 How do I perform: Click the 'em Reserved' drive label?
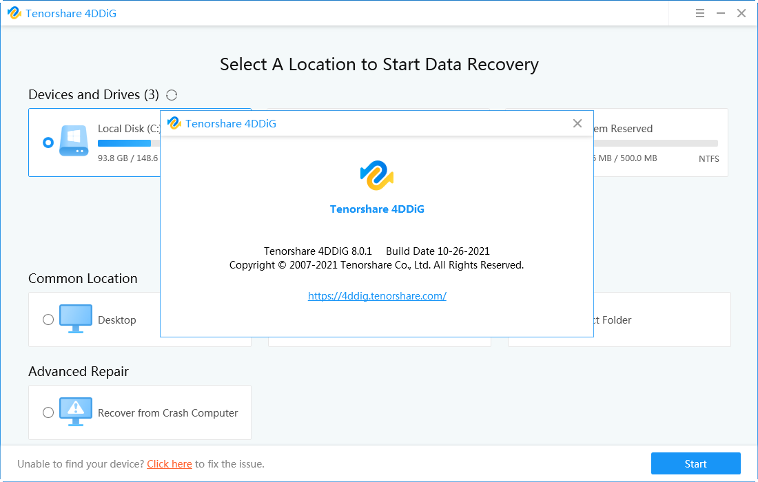pyautogui.click(x=623, y=129)
